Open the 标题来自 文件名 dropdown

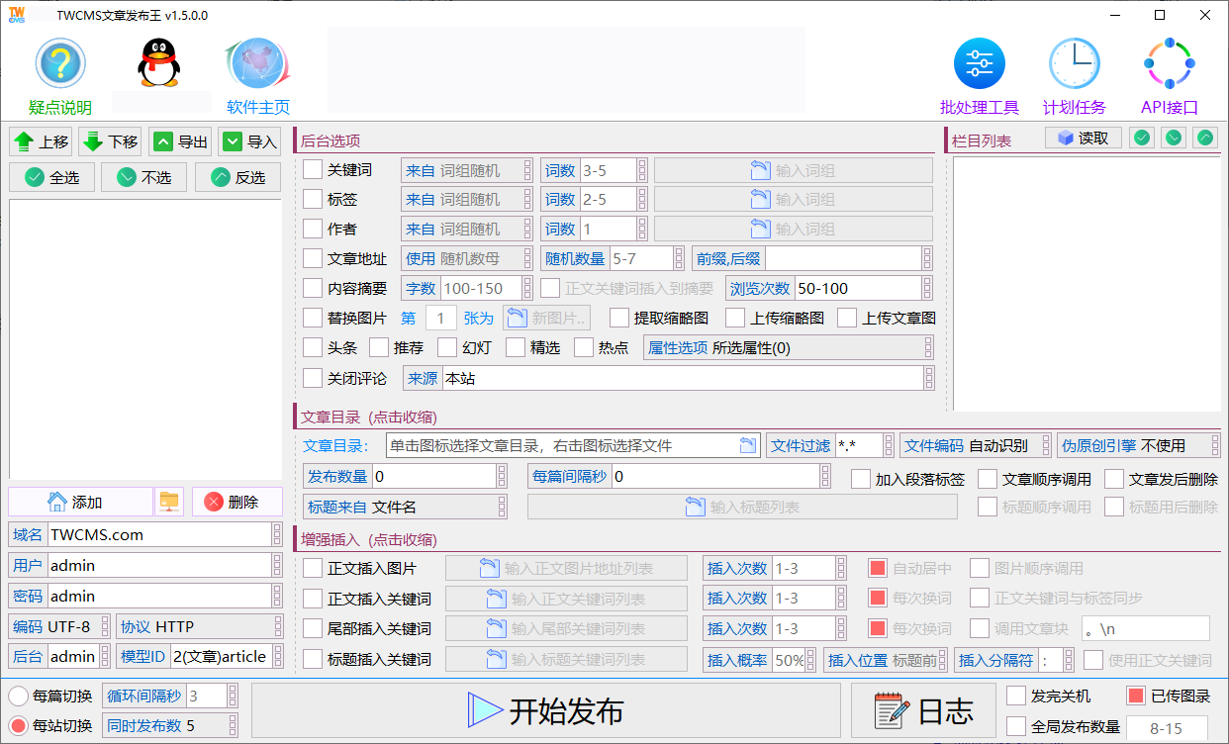405,507
